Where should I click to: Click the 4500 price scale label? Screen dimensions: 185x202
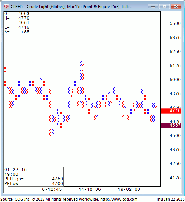175,135
